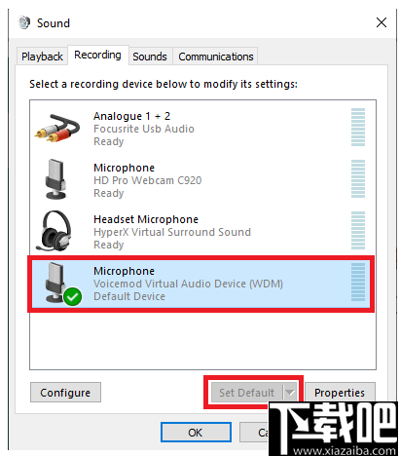Click the level meter for Analogue 1 + 2
Screen dimensions: 400x456
pos(358,128)
